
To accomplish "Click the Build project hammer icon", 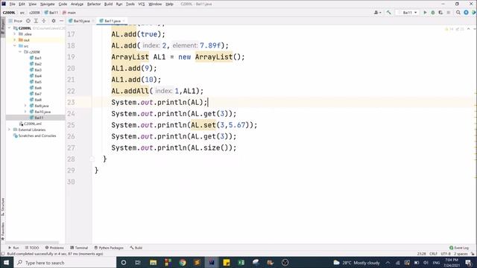I will [388, 13].
